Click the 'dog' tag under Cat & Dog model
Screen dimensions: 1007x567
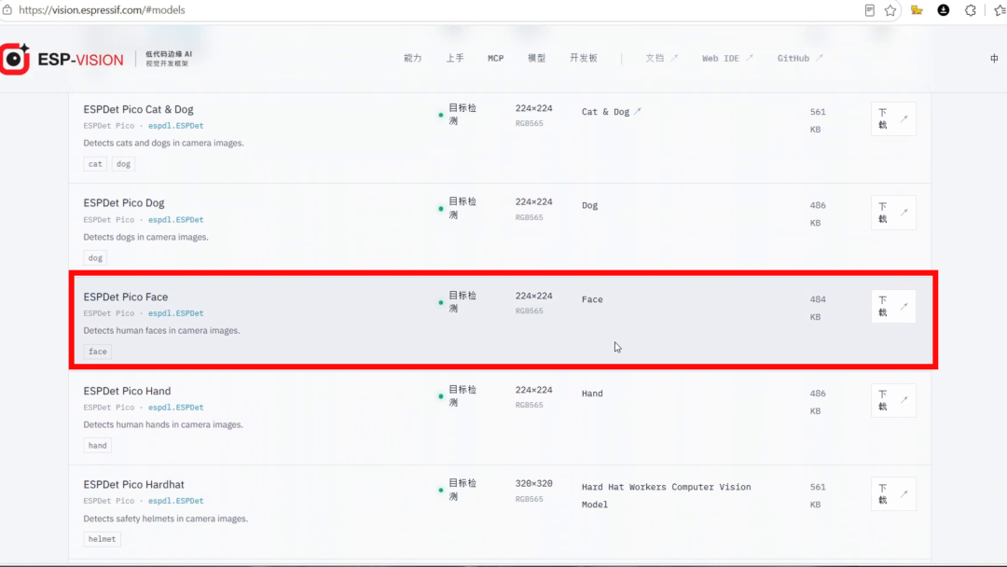123,164
